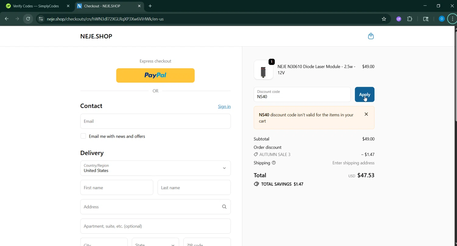Viewport: 457px width, 246px height.
Task: Click the Last name field
Action: pos(194,188)
